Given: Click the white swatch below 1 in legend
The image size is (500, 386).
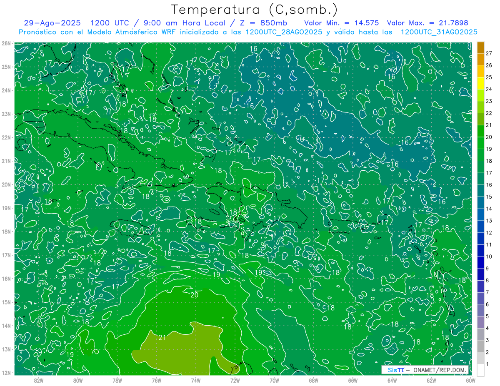Looking at the screenshot, I should click(480, 370).
